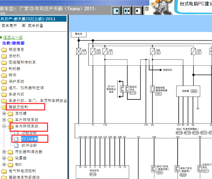Click the 蓄电池 box in the diagram
Image resolution: width=212 pixels, height=179 pixels.
[79, 34]
